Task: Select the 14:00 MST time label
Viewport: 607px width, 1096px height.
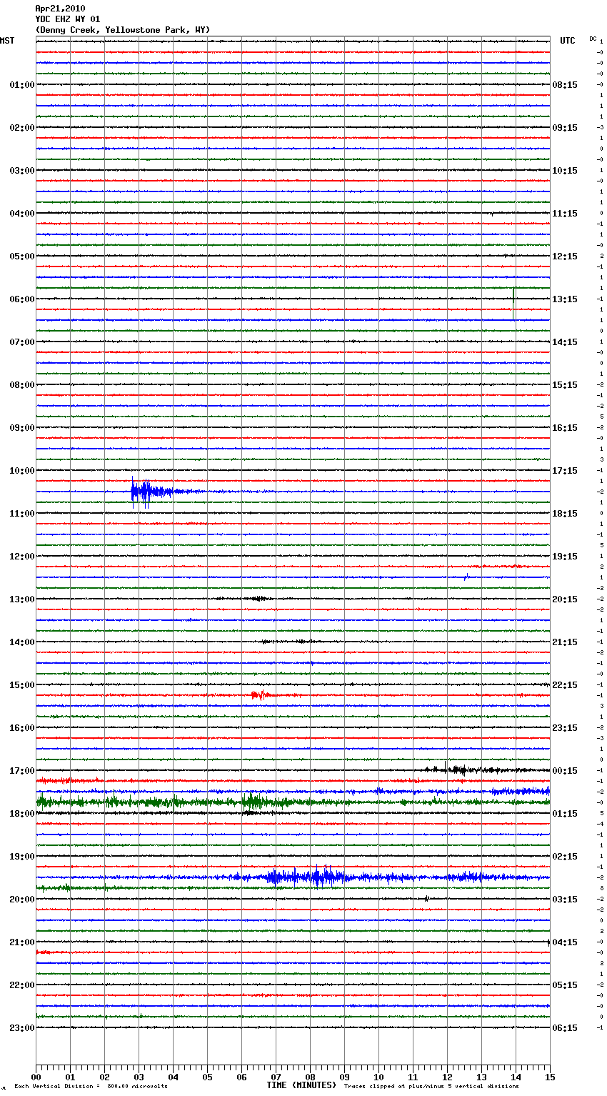Action: coord(21,642)
